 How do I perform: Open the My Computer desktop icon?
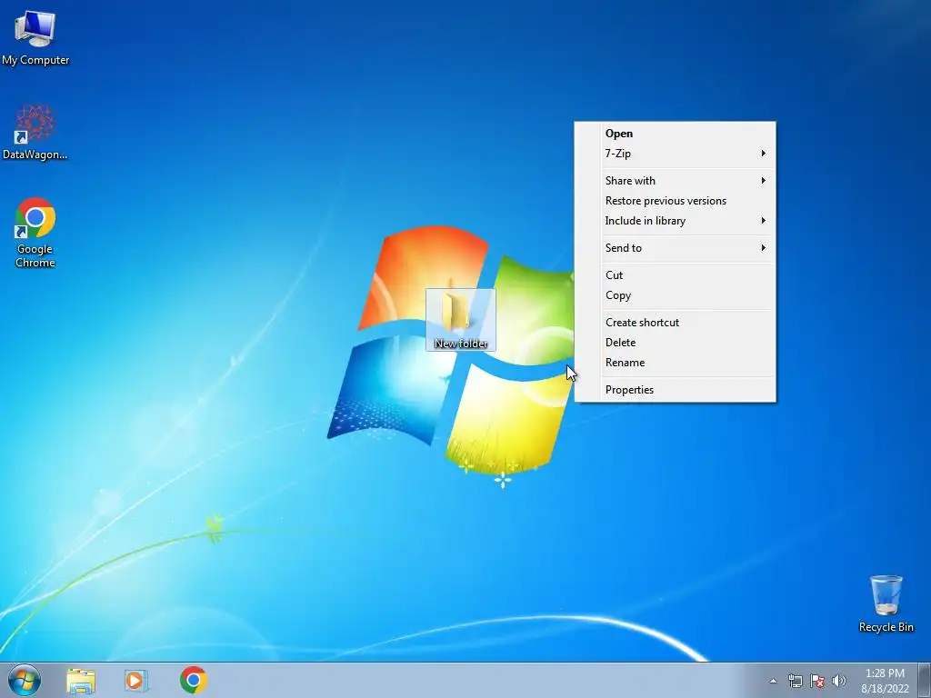(35, 37)
